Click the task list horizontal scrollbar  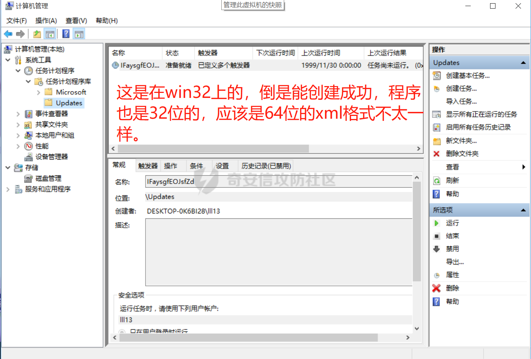tap(213, 148)
